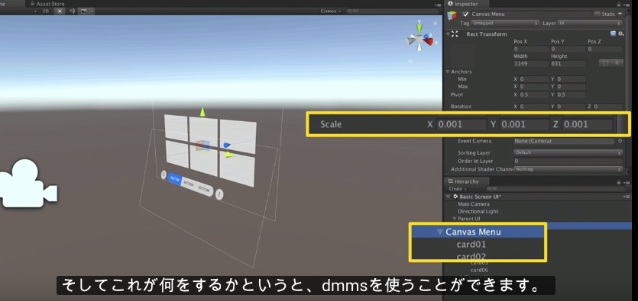
Task: Click the scene effects image icon
Action: 83,11
